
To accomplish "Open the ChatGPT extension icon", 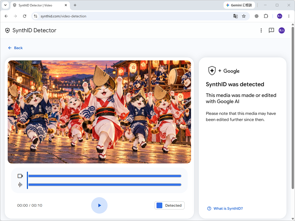I will click(x=256, y=16).
